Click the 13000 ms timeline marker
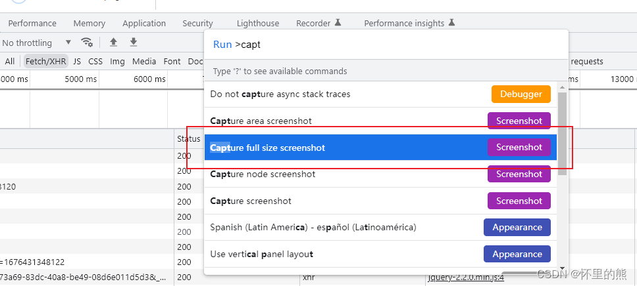Screen dimensions: 637x286 point(623,79)
